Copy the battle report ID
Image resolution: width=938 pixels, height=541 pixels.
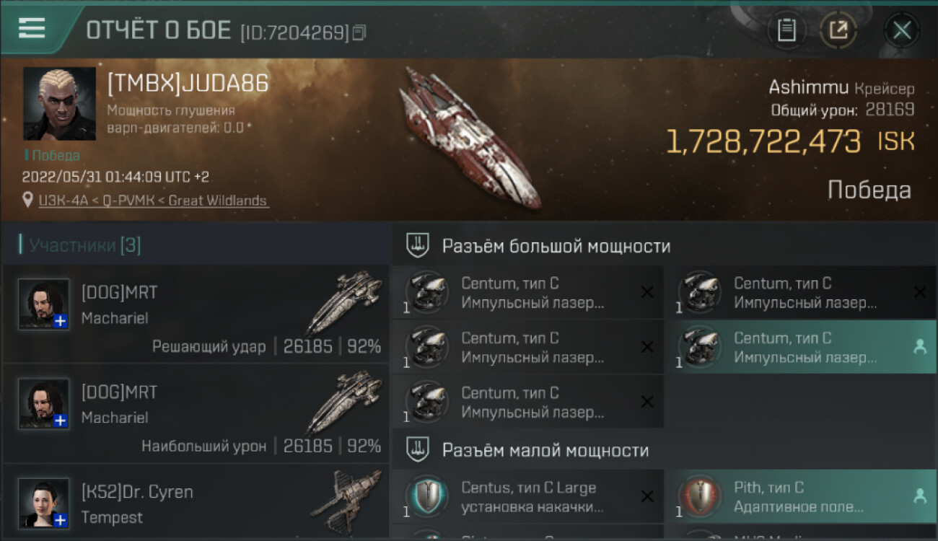click(359, 32)
